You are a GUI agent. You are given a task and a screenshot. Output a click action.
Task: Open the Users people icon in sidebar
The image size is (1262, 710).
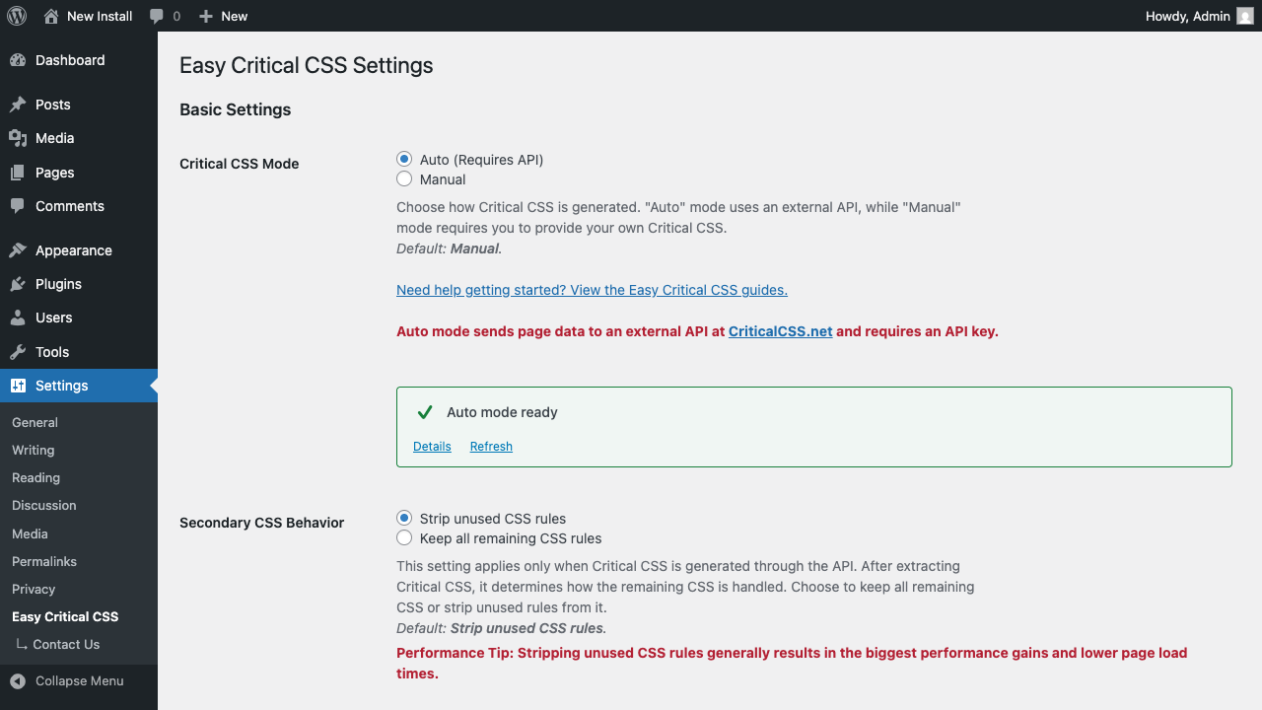22,318
